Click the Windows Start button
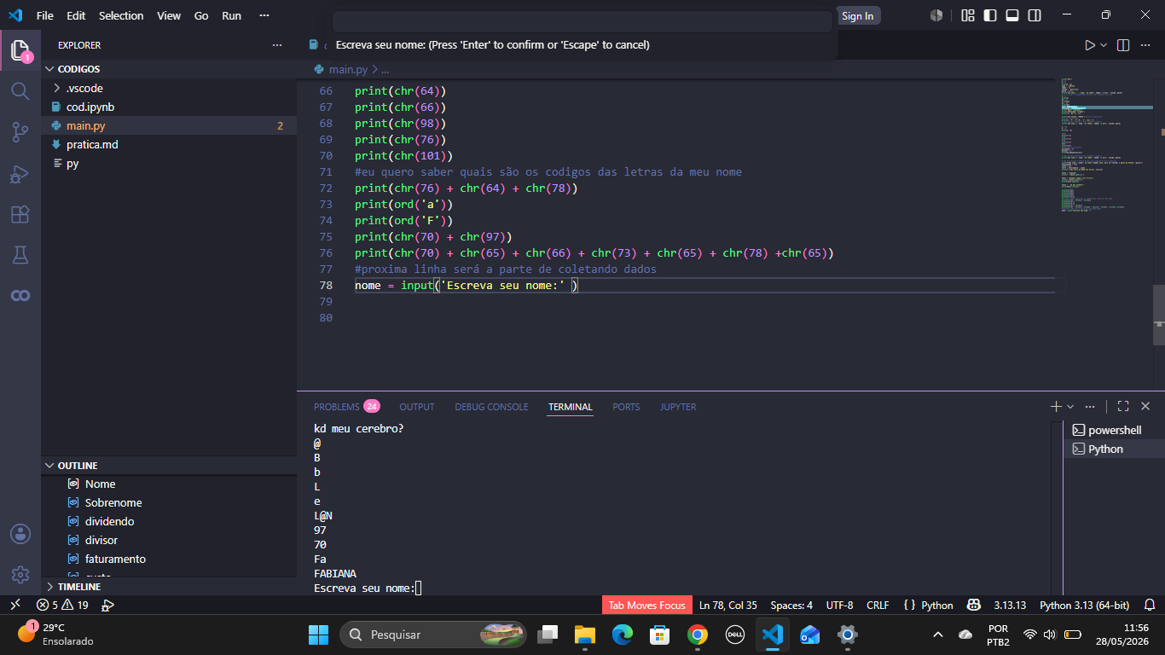This screenshot has width=1165, height=655. 318,635
